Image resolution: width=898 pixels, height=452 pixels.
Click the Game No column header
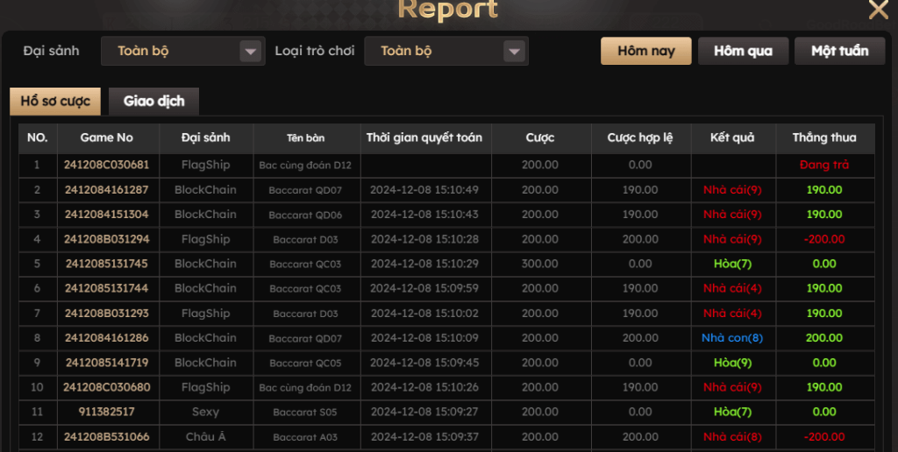coord(107,138)
